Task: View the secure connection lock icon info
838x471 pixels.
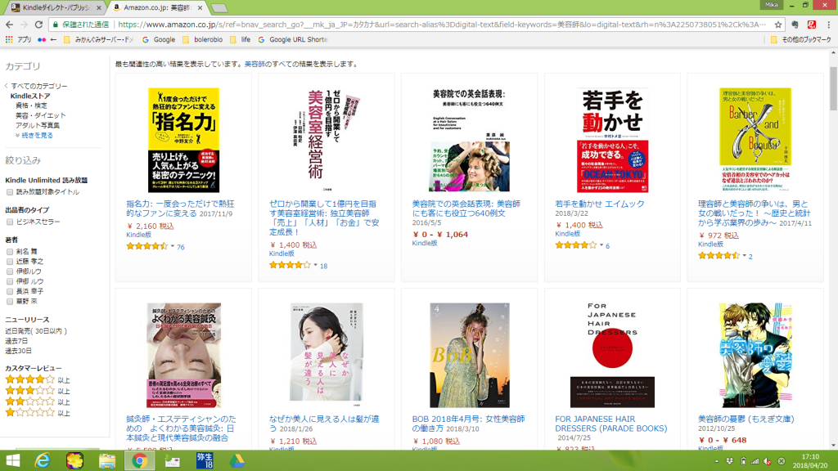Action: click(55, 25)
